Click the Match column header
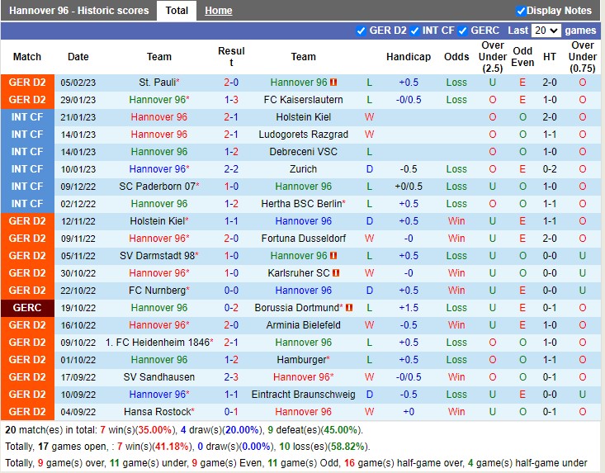 tap(27, 57)
